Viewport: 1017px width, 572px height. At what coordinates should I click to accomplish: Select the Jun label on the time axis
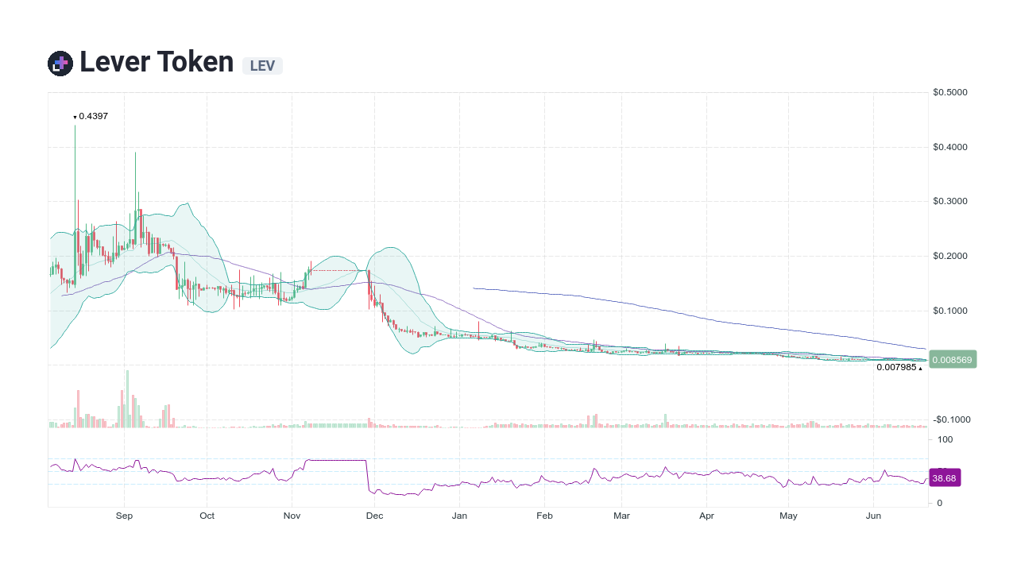point(873,516)
